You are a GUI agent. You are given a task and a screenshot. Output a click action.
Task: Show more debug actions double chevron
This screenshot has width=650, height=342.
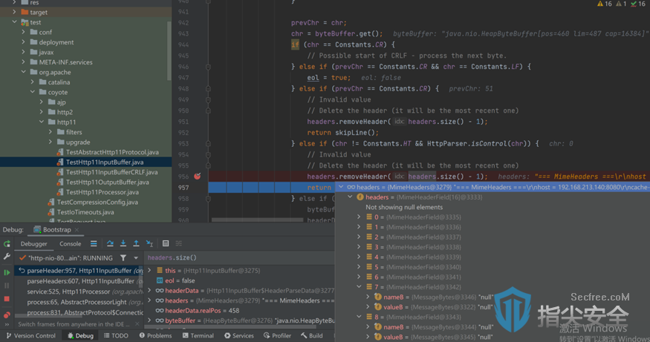click(x=7, y=325)
